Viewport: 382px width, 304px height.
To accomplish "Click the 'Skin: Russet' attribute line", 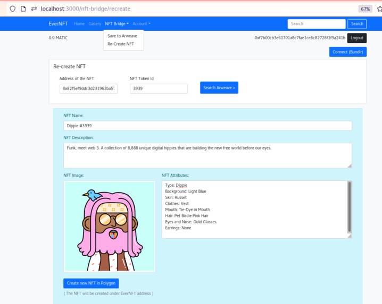I will (x=176, y=197).
